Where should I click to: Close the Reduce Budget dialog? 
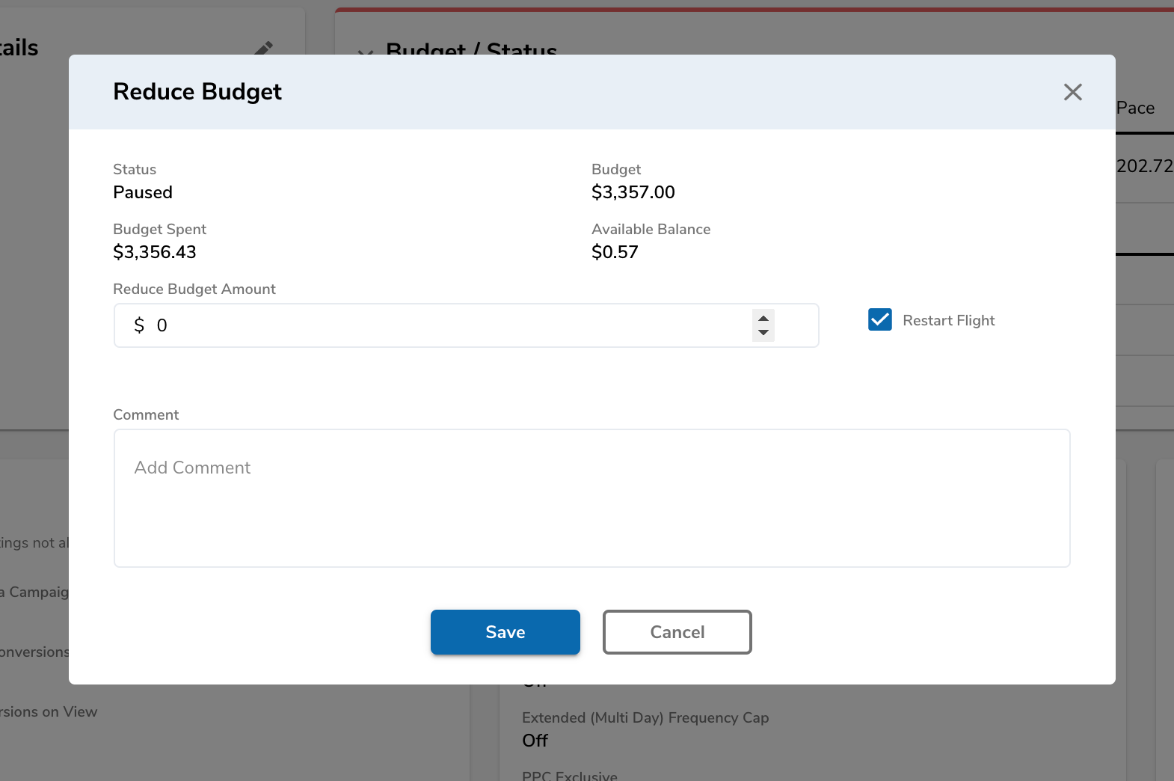[x=1072, y=92]
